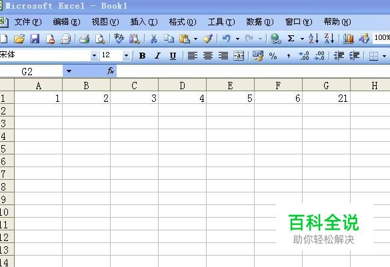The width and height of the screenshot is (390, 267).
Task: Open the Paste options dropdown arrow
Action: pyautogui.click(x=196, y=39)
